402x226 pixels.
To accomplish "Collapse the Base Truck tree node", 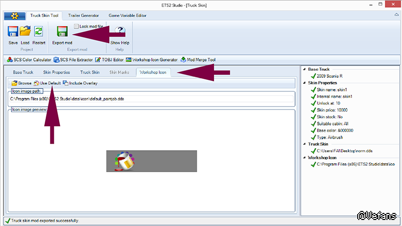I will (305, 69).
